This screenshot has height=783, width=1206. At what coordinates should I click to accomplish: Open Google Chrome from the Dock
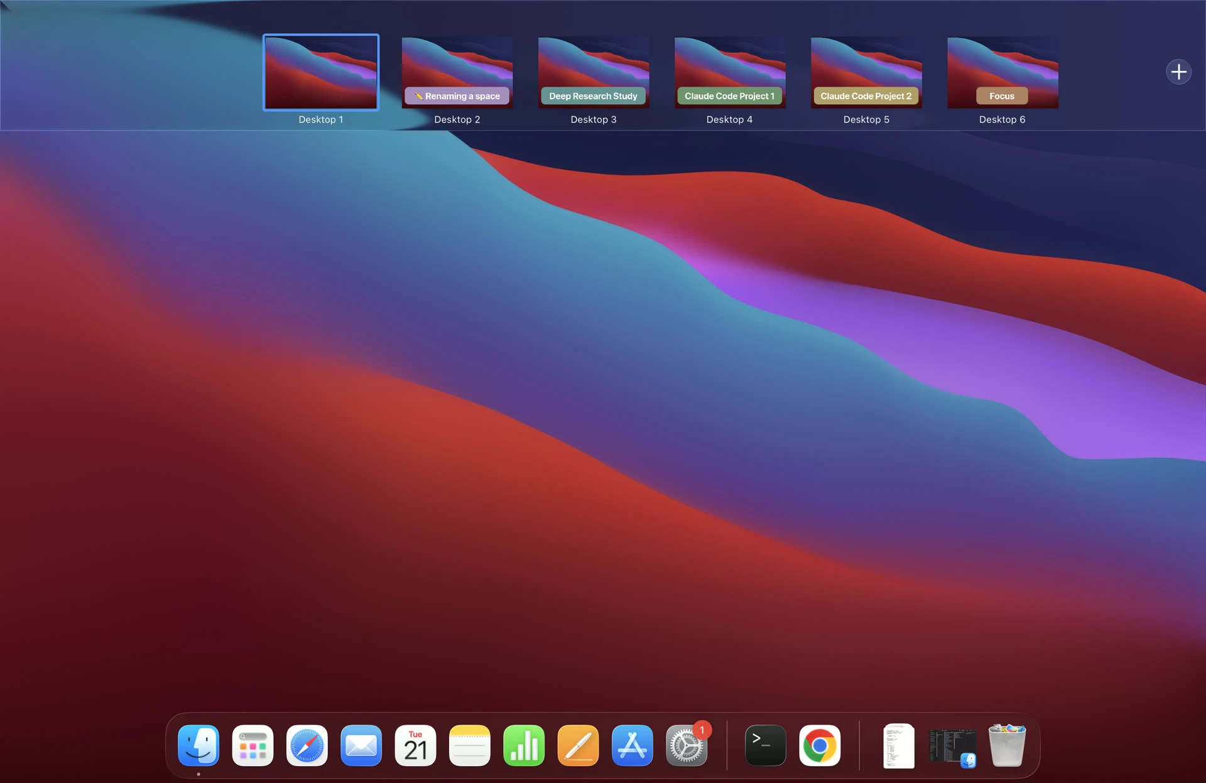pos(820,746)
